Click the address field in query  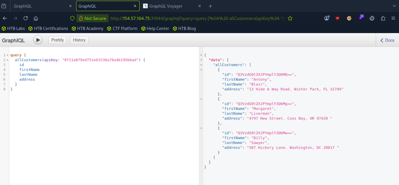(x=27, y=79)
